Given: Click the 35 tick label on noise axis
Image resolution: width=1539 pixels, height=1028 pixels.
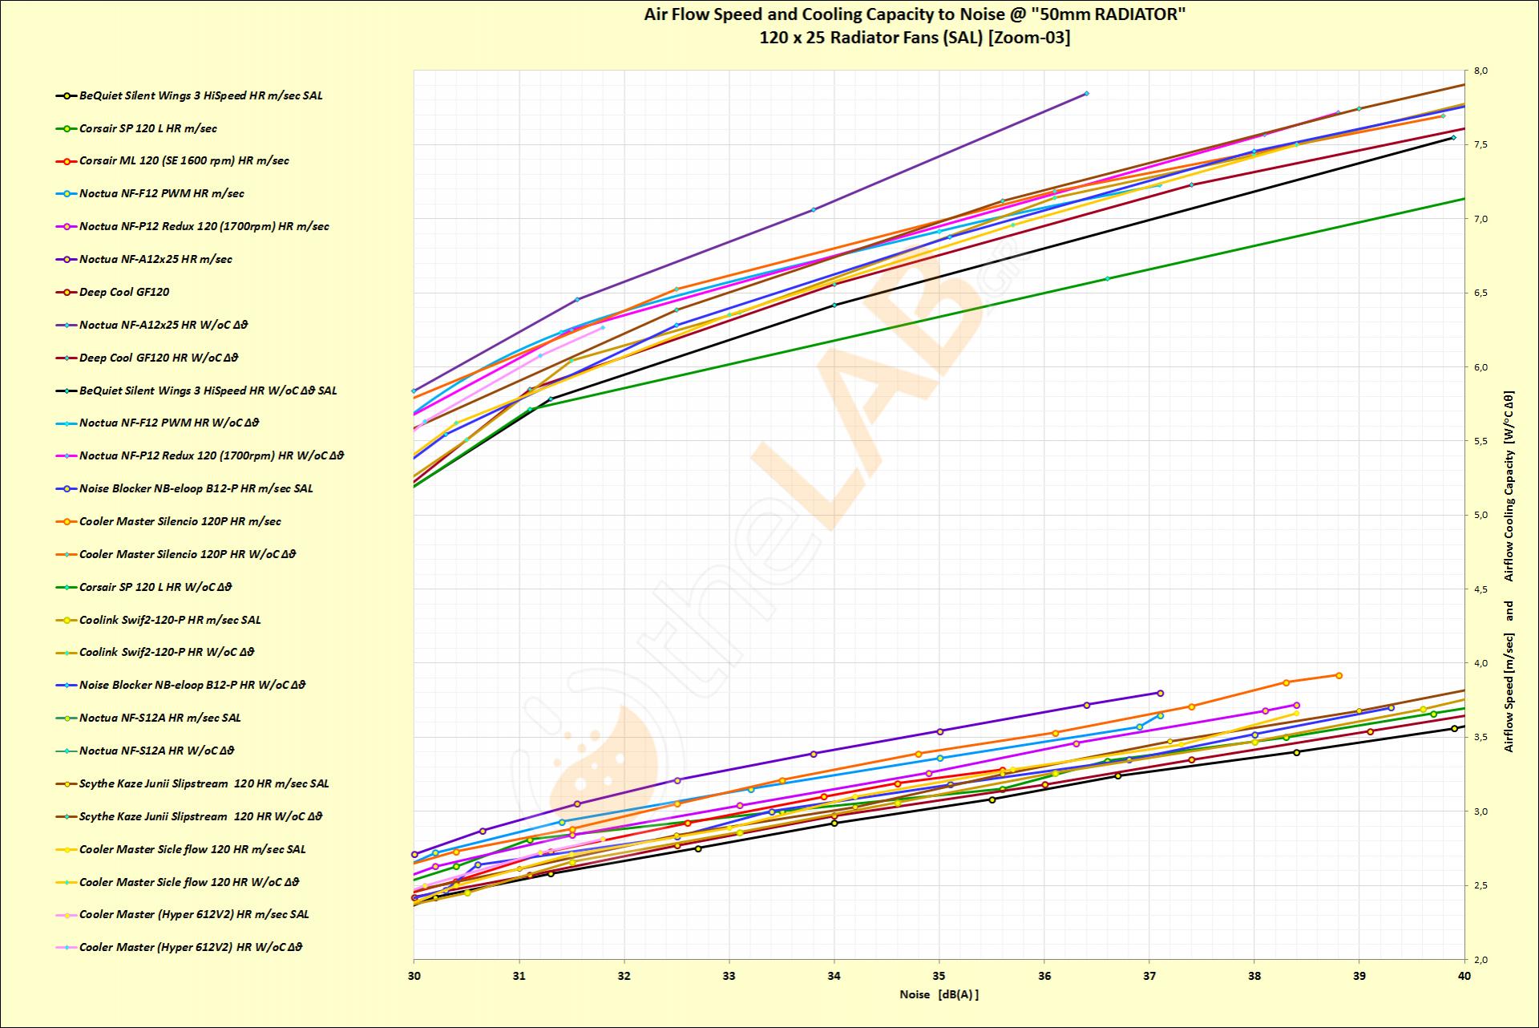Looking at the screenshot, I should [x=939, y=977].
